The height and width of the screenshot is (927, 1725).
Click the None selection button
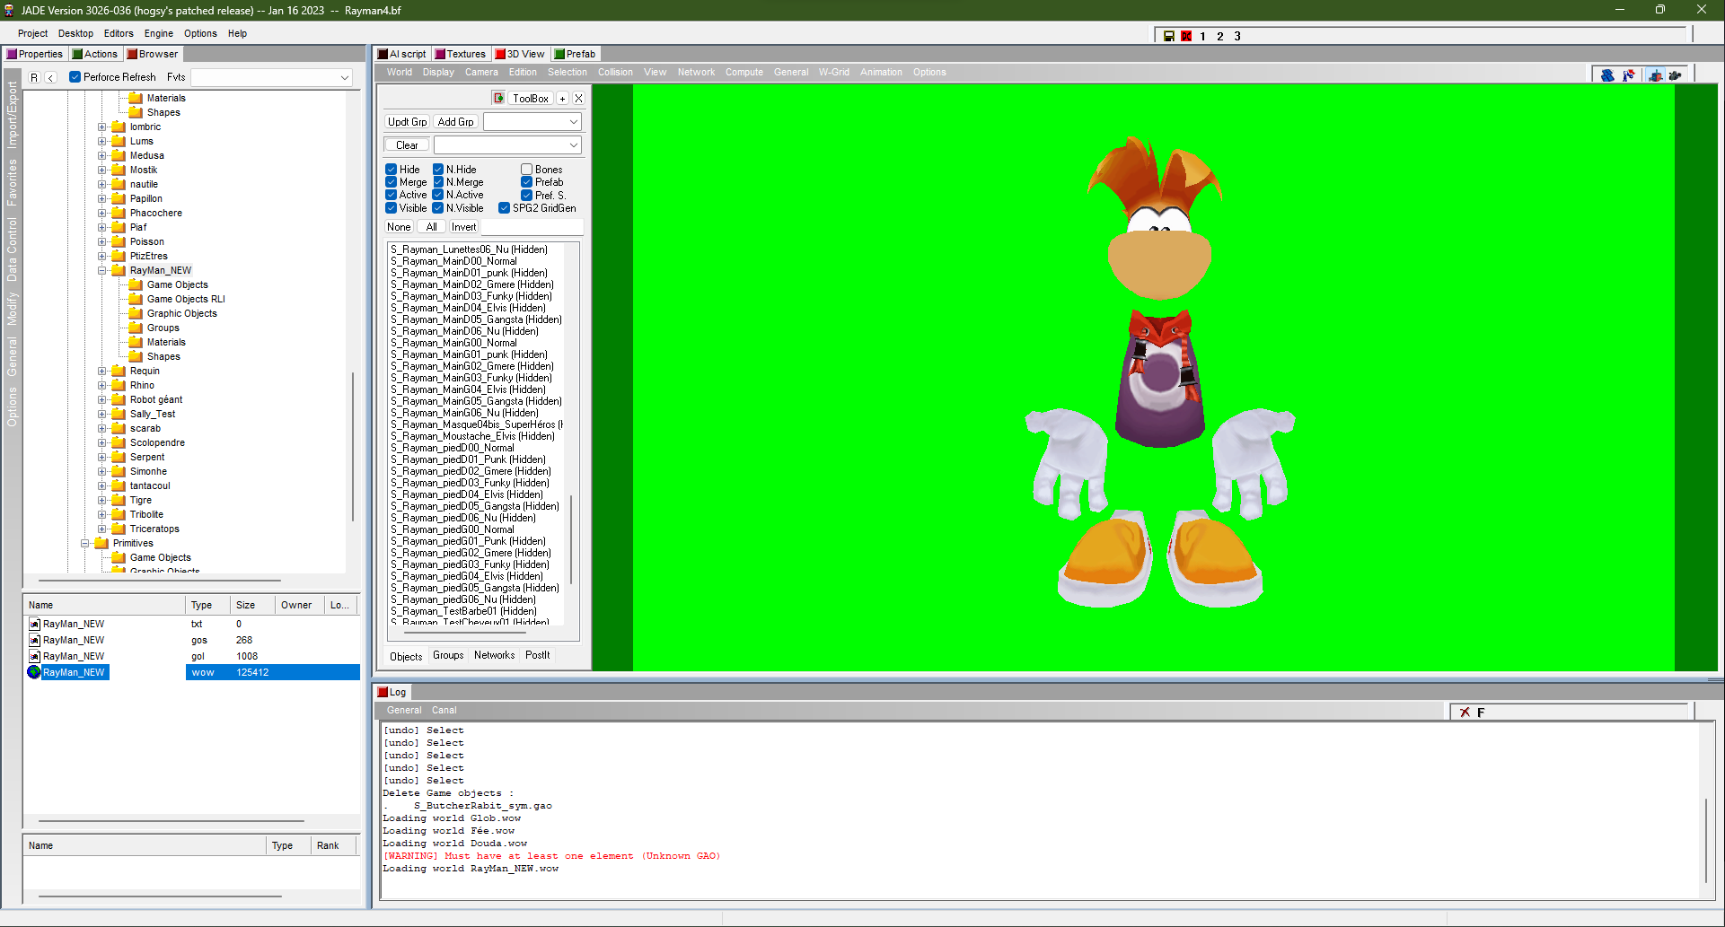pos(399,227)
